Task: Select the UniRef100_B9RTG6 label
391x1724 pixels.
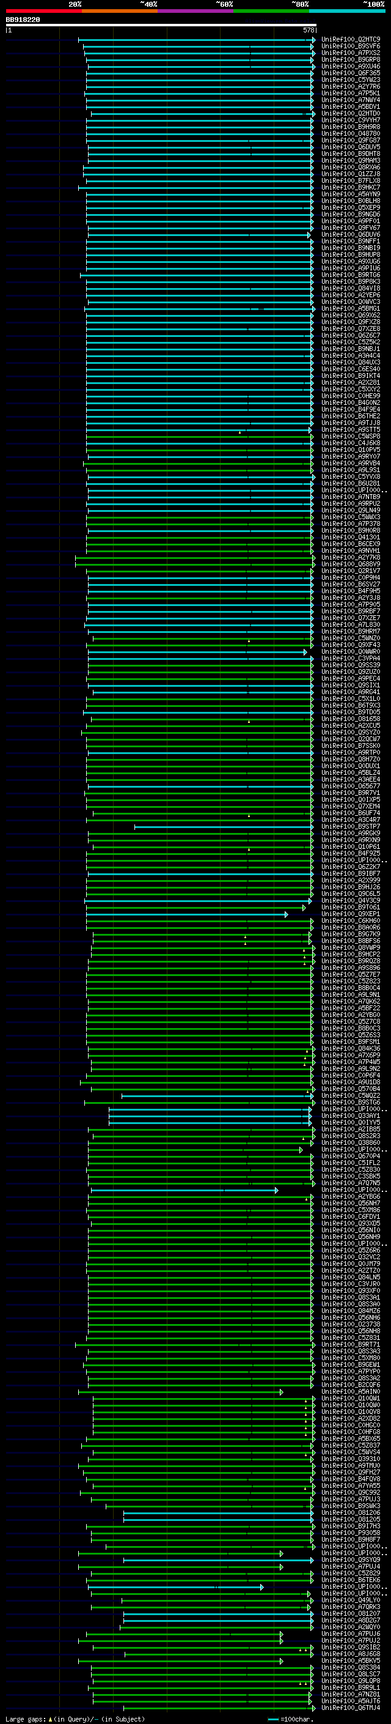Action: point(351,275)
